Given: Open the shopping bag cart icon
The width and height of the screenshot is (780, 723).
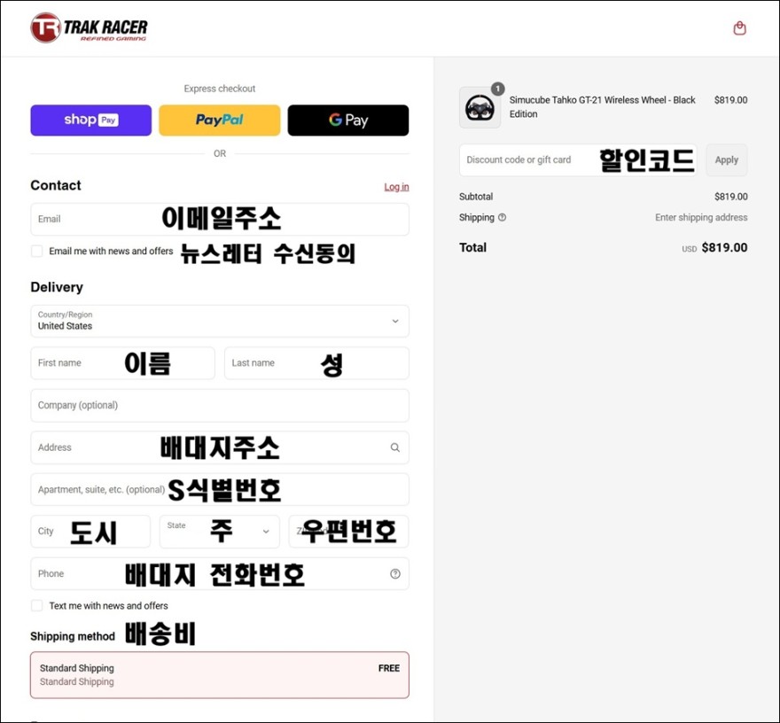Looking at the screenshot, I should (x=739, y=27).
